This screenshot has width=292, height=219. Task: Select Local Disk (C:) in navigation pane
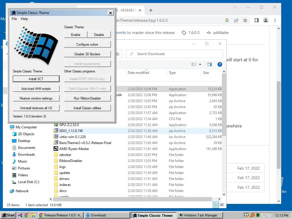point(29,182)
